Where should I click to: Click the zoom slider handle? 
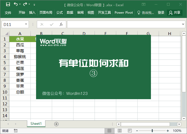point(152,131)
